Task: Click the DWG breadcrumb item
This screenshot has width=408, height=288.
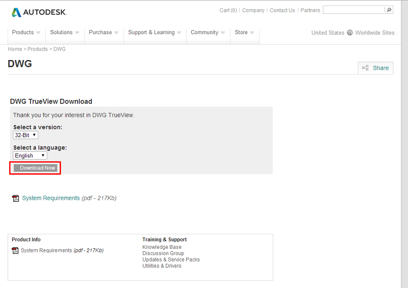Action: coord(60,49)
